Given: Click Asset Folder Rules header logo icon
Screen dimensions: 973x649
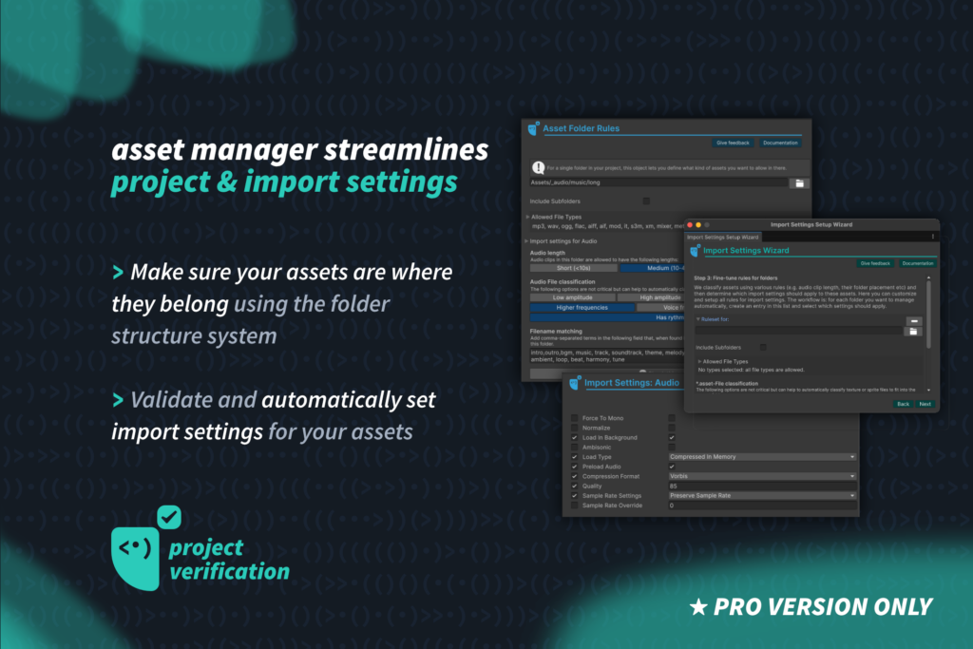Looking at the screenshot, I should coord(533,128).
